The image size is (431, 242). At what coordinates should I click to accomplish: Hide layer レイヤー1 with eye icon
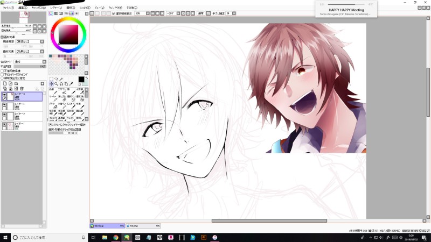pos(4,125)
